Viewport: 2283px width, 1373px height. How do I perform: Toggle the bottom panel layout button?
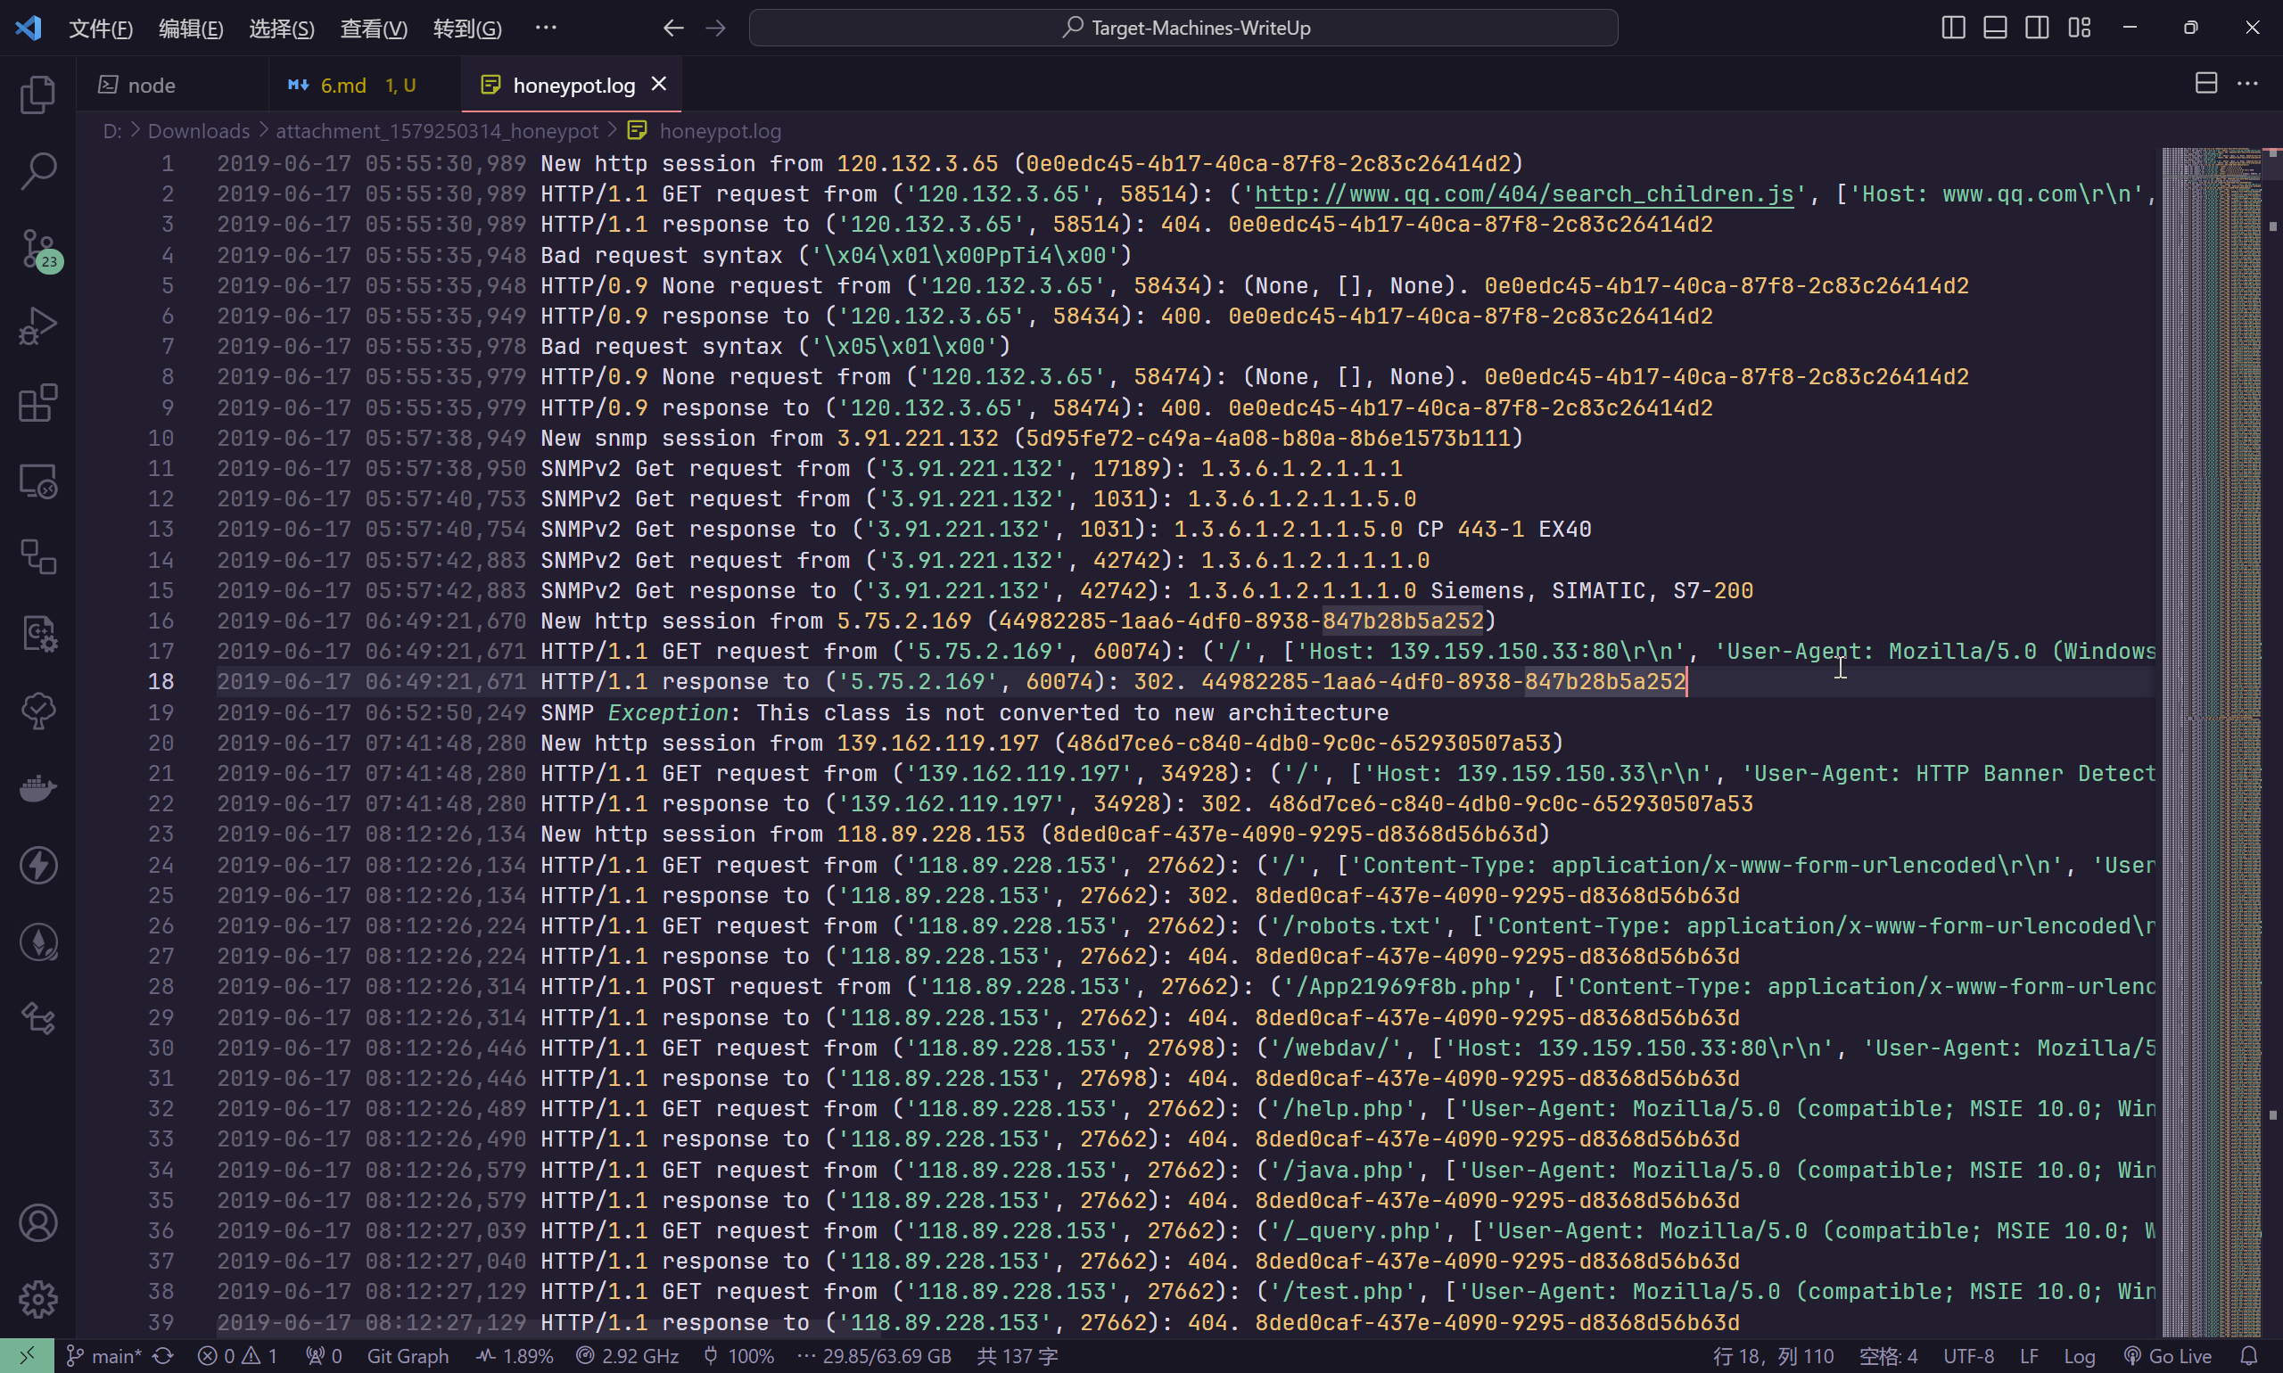[1995, 28]
